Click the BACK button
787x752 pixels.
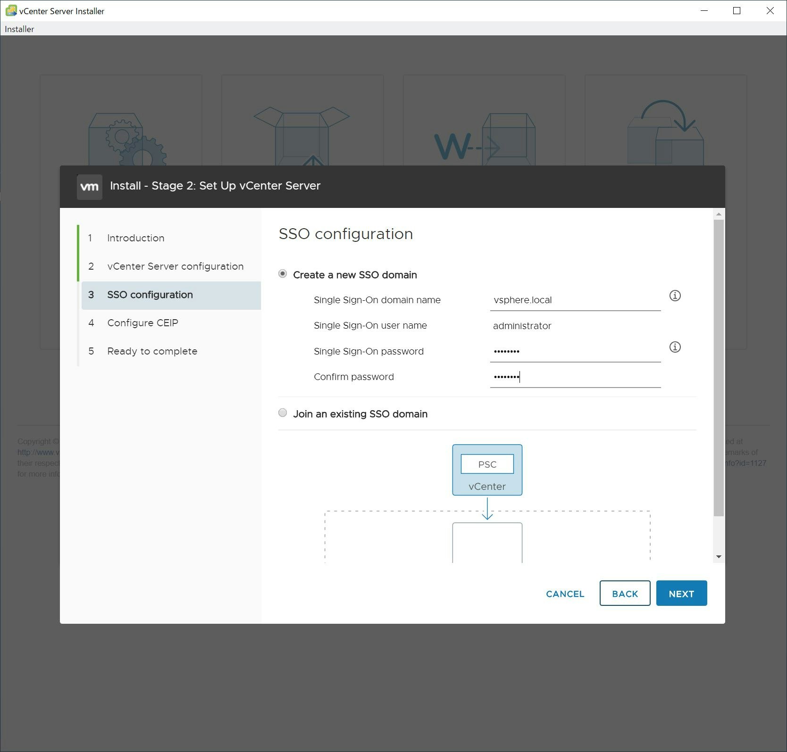pyautogui.click(x=625, y=593)
